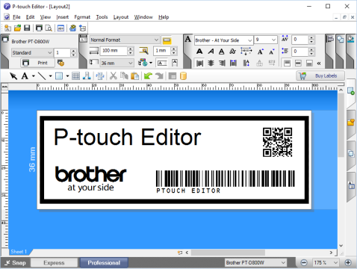Paste from clipboard icon
Screen dimensions: 357x269
click(x=134, y=76)
